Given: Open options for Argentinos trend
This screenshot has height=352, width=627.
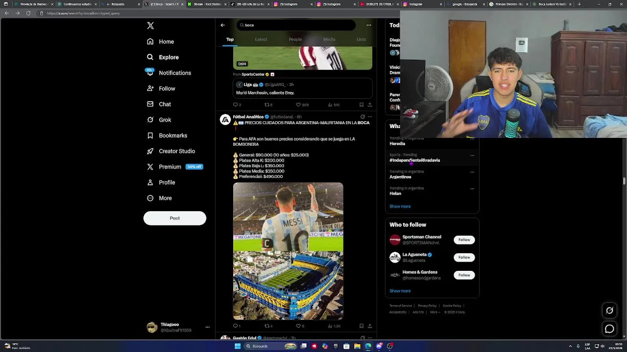Looking at the screenshot, I should point(472,172).
